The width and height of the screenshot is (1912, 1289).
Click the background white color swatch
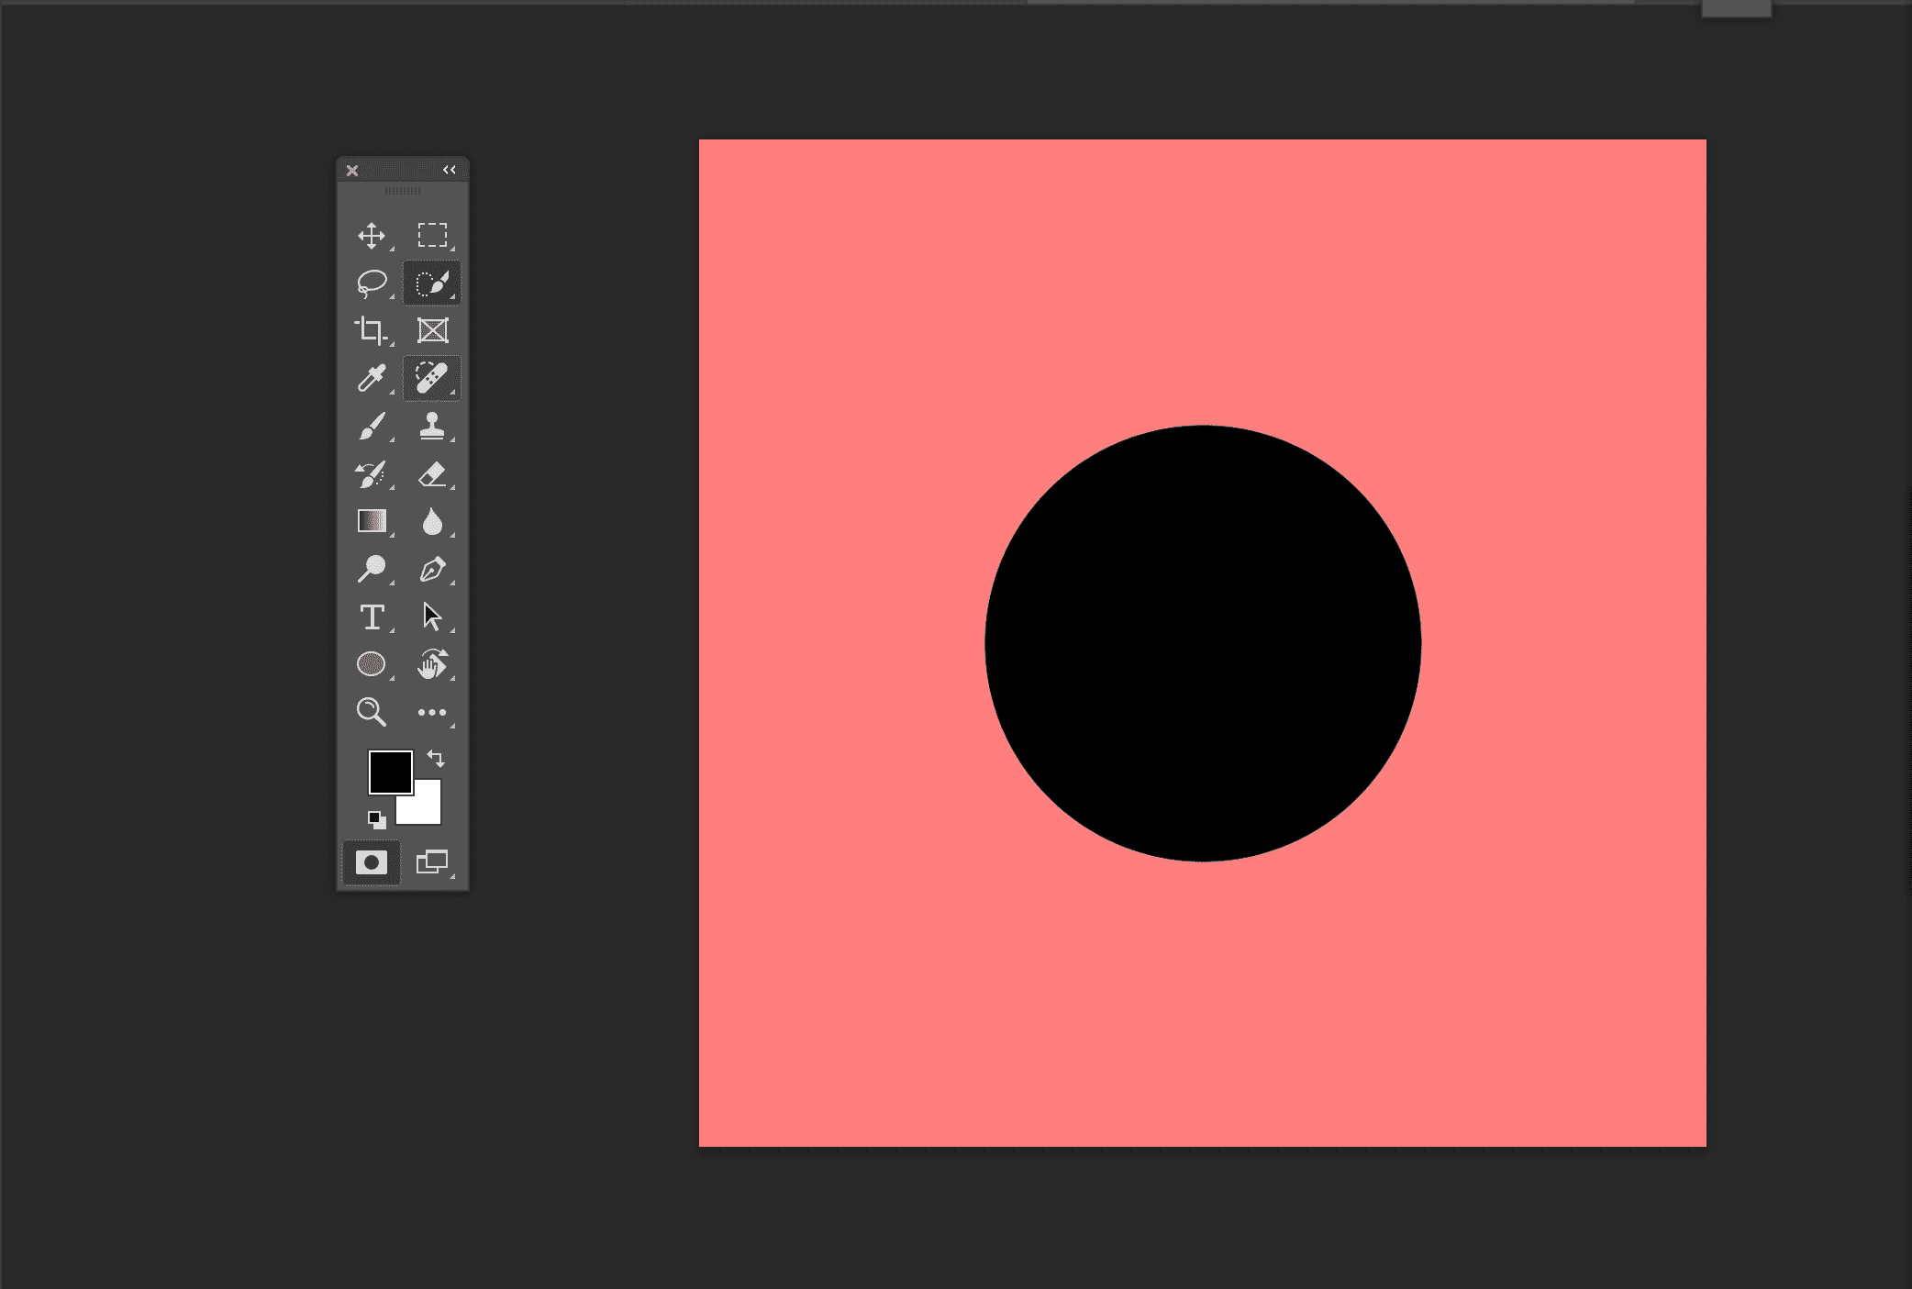coord(428,810)
